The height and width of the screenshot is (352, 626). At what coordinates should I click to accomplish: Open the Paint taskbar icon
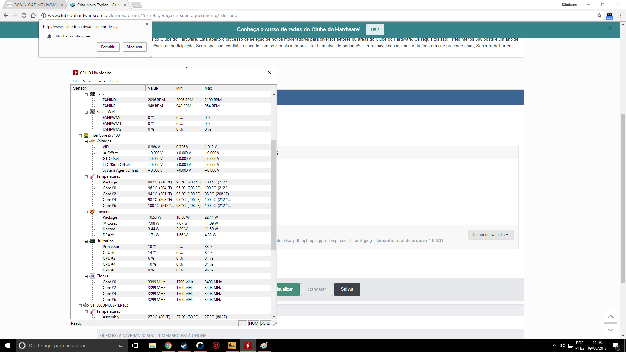click(264, 345)
